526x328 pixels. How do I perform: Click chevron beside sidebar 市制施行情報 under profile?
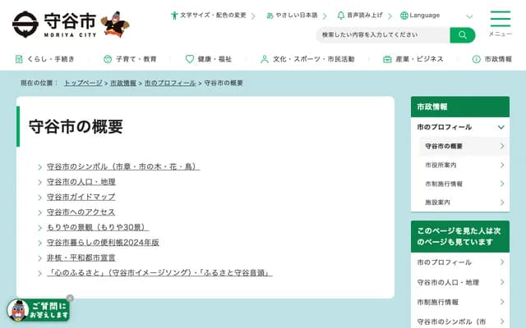coord(502,184)
